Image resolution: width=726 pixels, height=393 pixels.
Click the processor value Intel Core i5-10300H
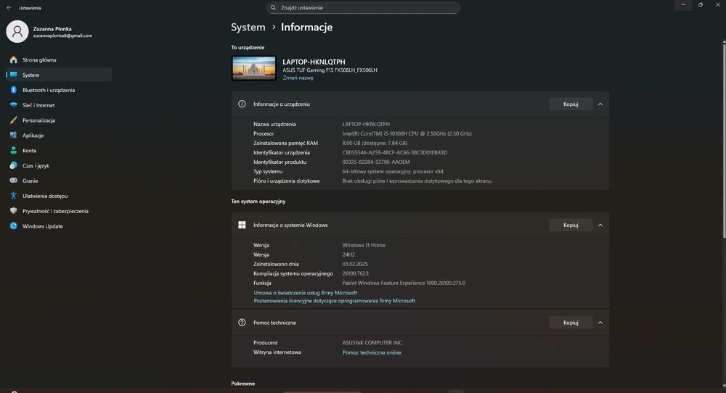(x=407, y=133)
